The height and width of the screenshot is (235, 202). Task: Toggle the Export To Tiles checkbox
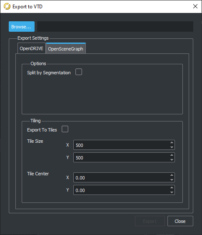[65, 129]
